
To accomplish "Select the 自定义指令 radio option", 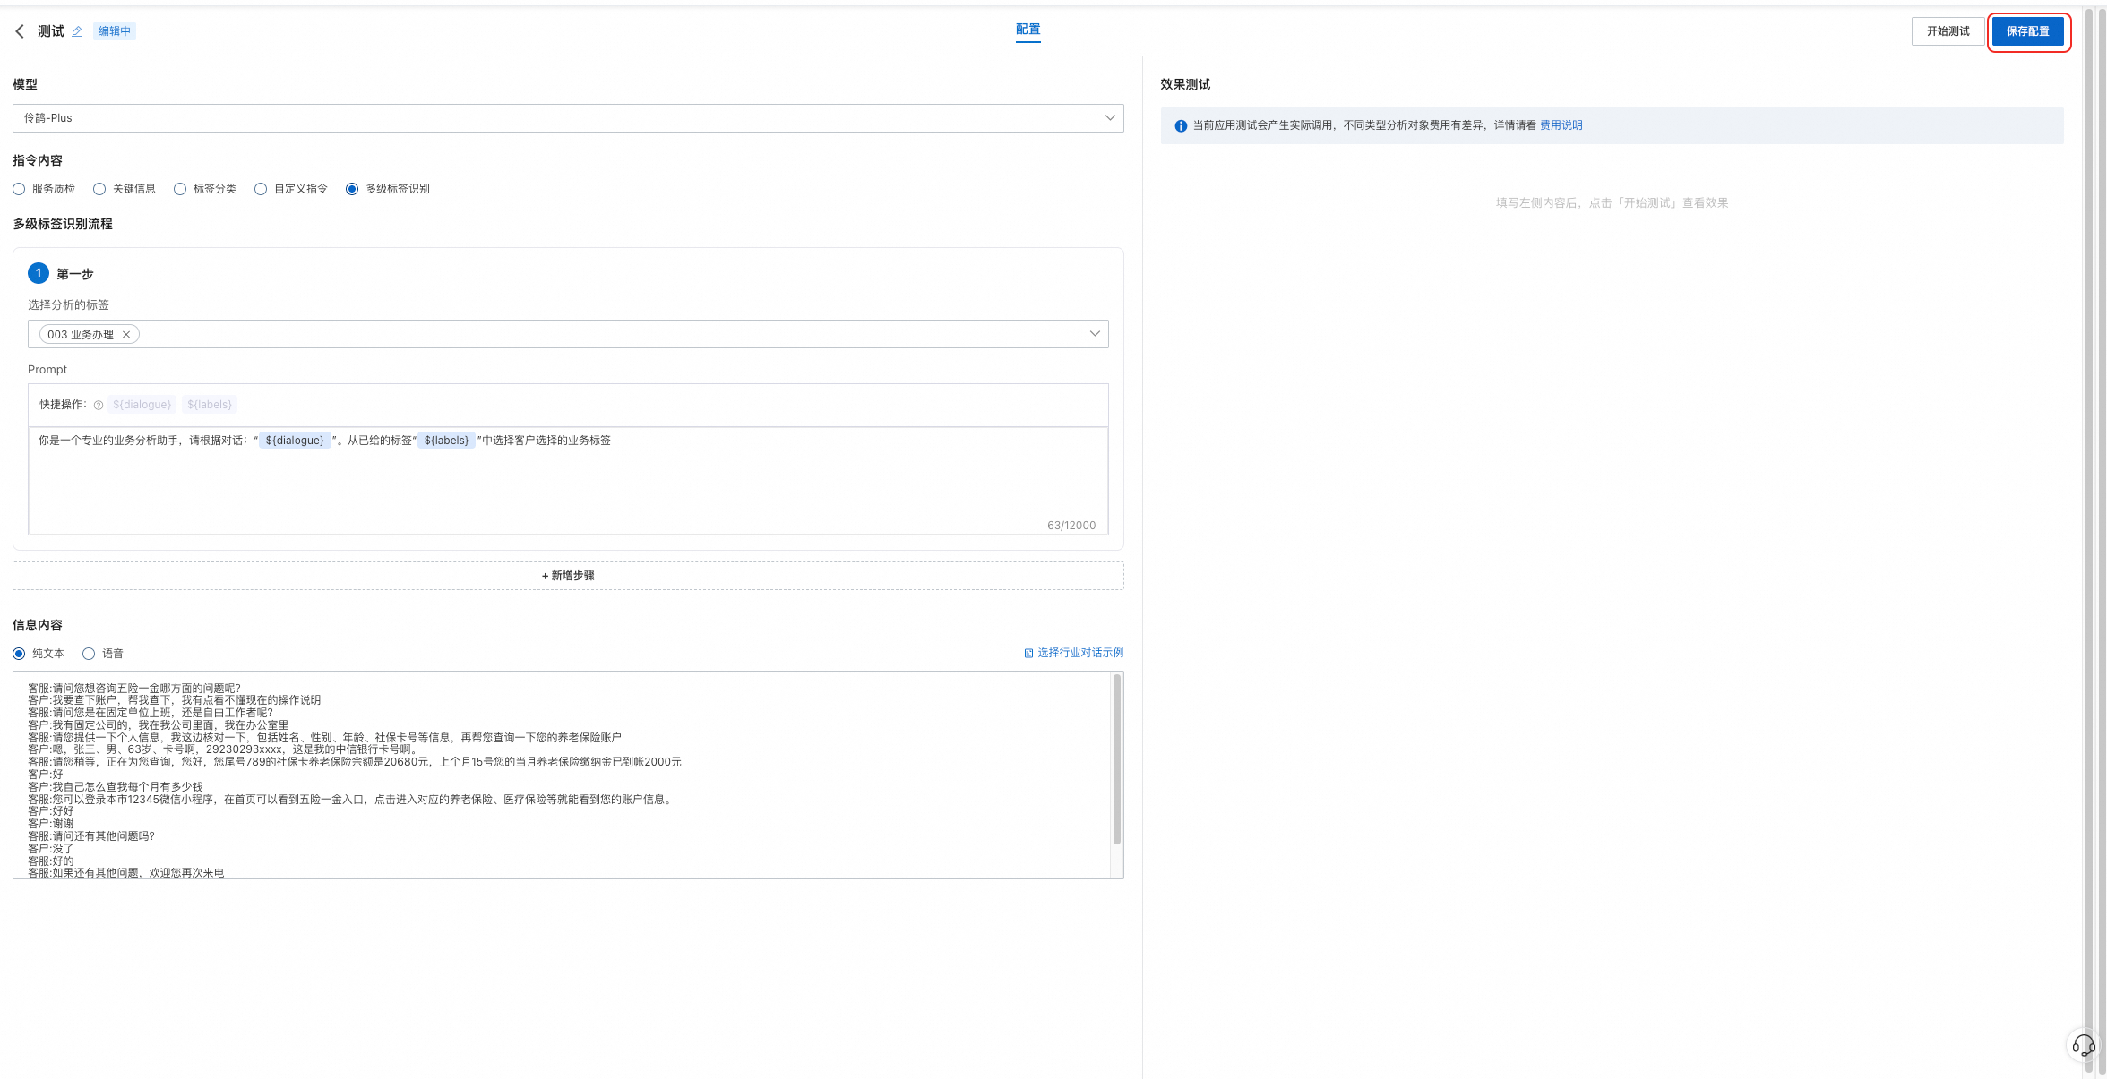I will click(261, 189).
